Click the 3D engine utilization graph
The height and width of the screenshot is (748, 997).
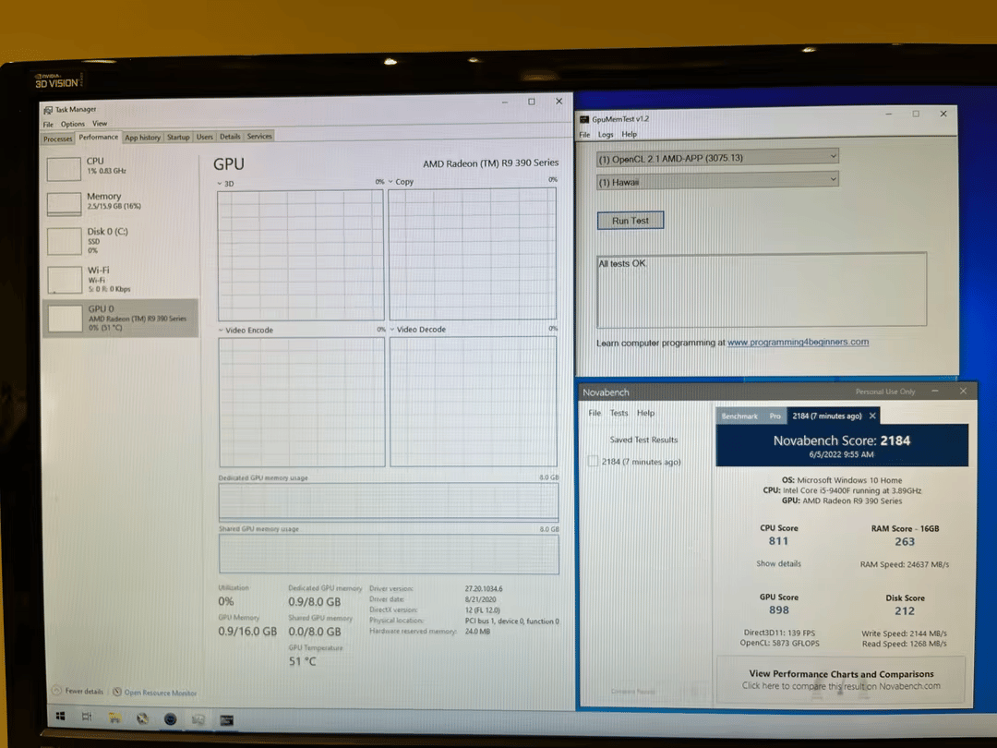(300, 255)
